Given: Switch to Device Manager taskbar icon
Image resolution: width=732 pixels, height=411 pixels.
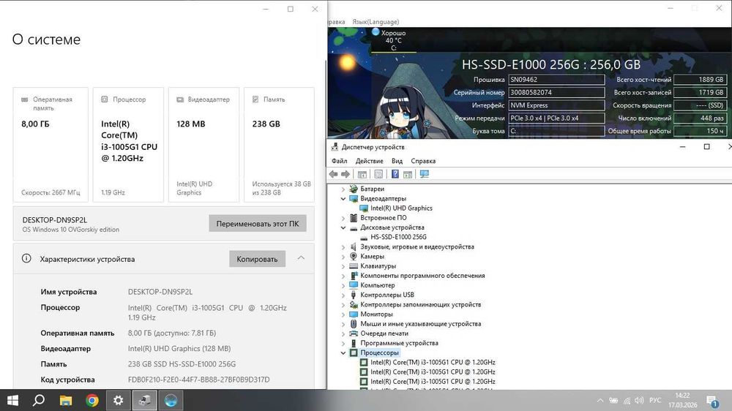Looking at the screenshot, I should click(x=145, y=400).
